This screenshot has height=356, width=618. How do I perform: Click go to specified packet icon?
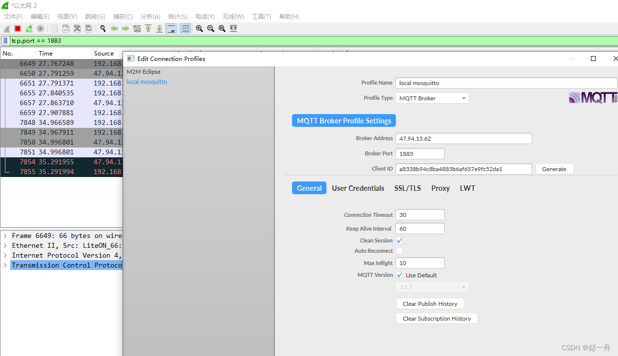point(137,29)
